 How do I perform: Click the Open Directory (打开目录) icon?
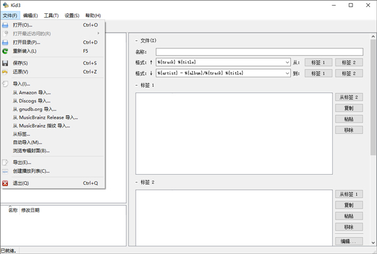click(x=6, y=42)
